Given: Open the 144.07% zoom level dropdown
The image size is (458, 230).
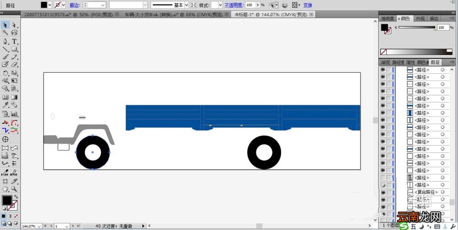Looking at the screenshot, I should (x=39, y=226).
